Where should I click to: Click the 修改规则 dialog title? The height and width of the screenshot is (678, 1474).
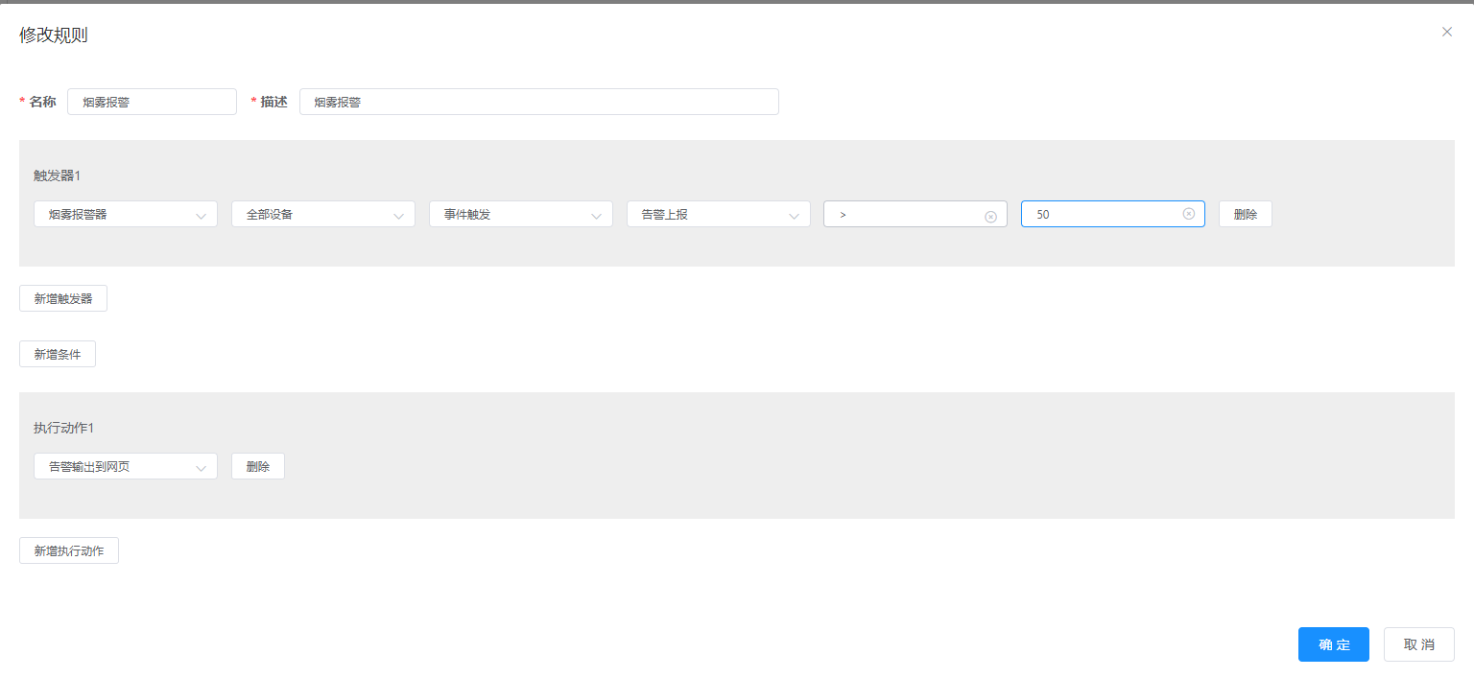click(x=54, y=35)
